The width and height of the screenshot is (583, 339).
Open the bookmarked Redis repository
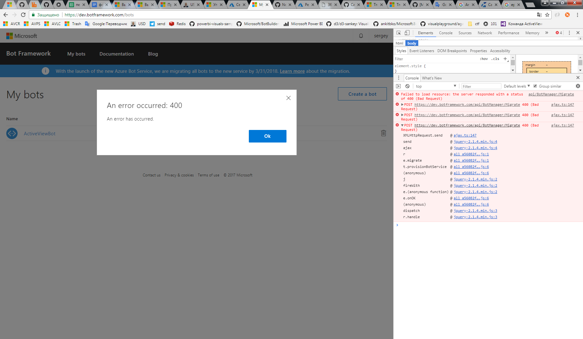point(177,24)
